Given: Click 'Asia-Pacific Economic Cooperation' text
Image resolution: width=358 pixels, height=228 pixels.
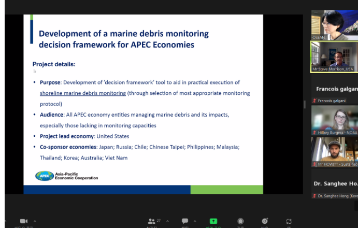Looking at the screenshot, I should [77, 176].
